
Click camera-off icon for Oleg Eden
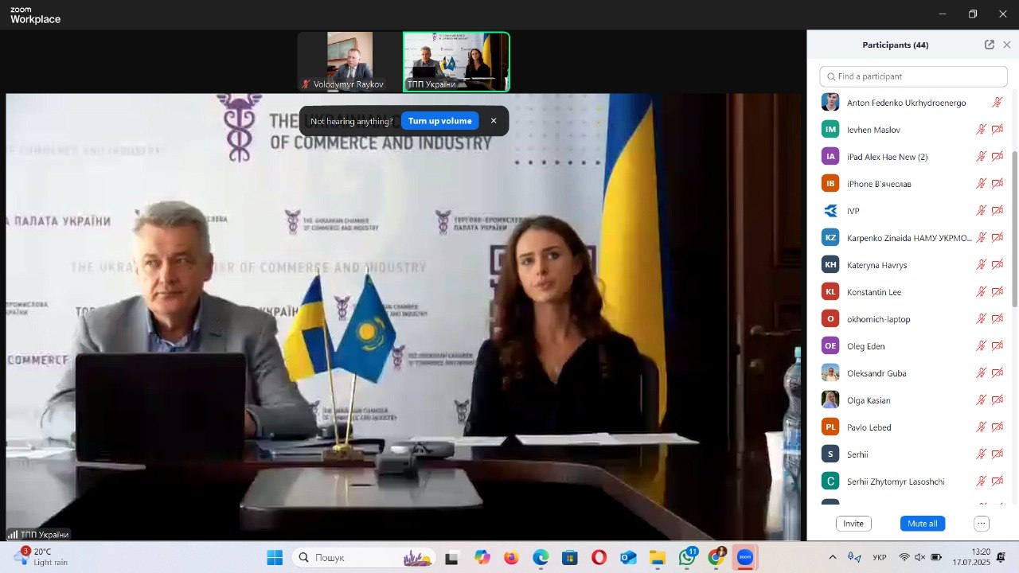pyautogui.click(x=998, y=346)
